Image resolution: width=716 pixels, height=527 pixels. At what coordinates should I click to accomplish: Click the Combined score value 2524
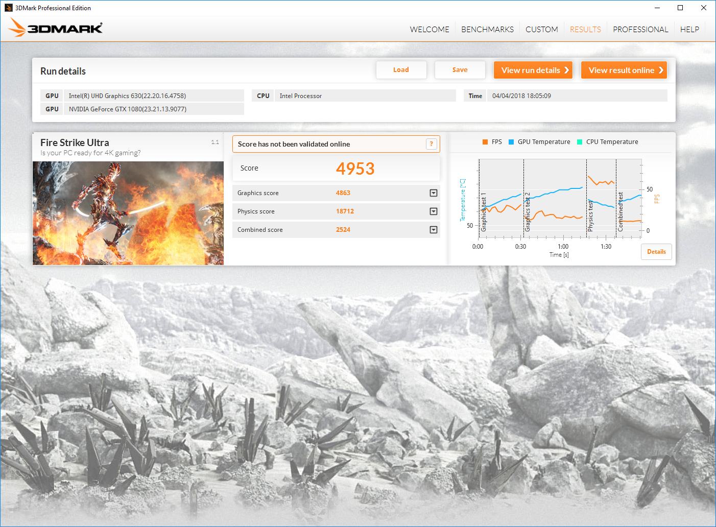(343, 230)
